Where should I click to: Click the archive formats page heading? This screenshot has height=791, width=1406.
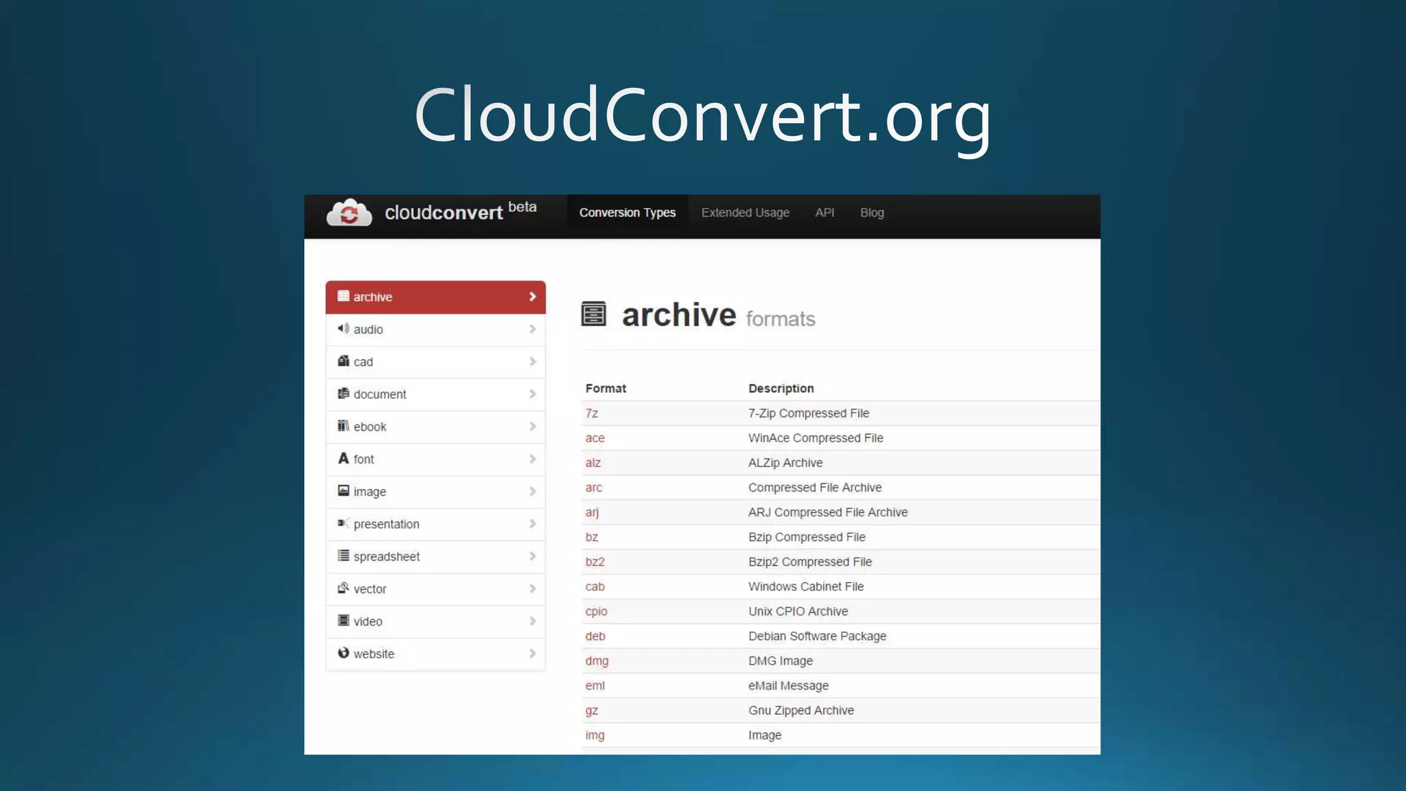click(x=718, y=315)
